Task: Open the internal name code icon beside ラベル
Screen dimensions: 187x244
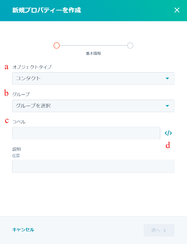Action: click(168, 133)
